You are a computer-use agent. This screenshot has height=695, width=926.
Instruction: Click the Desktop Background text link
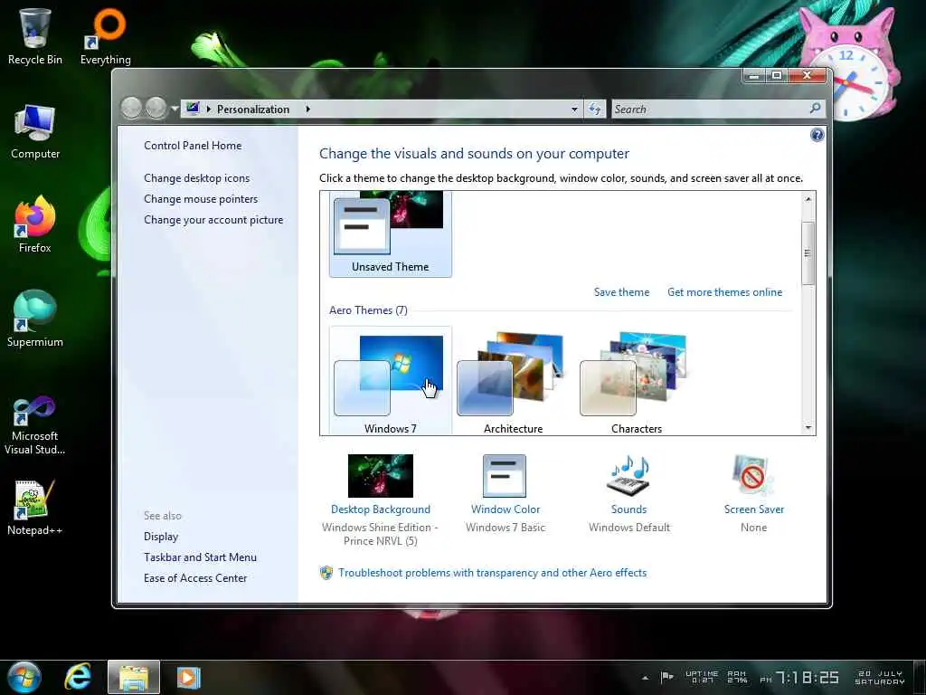(381, 509)
